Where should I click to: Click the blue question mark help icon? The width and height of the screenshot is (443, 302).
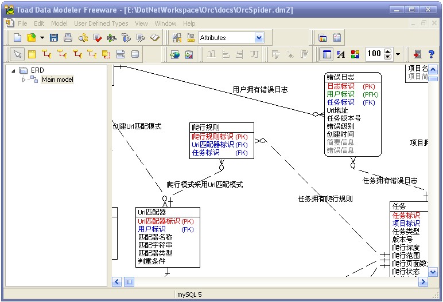[432, 54]
